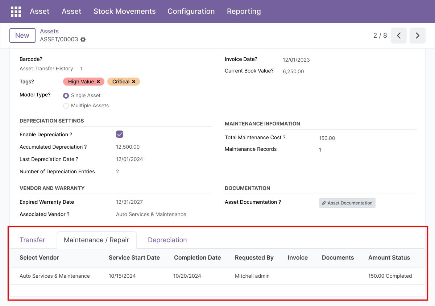The height and width of the screenshot is (306, 435).
Task: Click the New button
Action: pyautogui.click(x=22, y=36)
